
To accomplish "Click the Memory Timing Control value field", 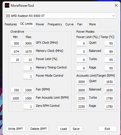I will coord(28,68).
